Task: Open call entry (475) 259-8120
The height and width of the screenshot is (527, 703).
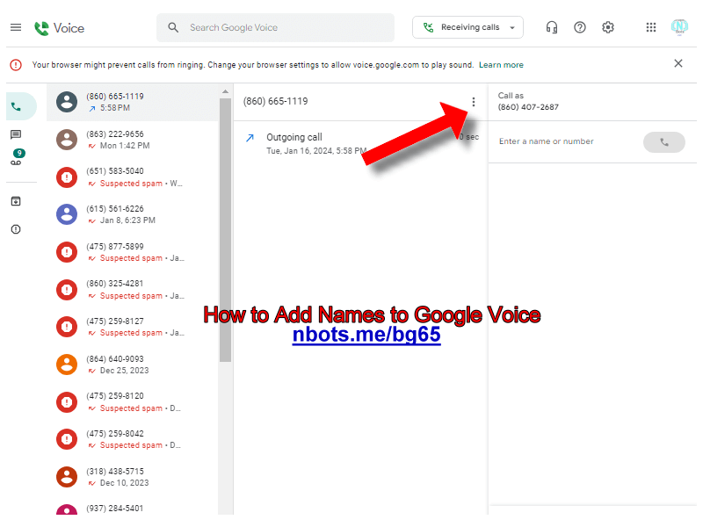Action: [133, 402]
